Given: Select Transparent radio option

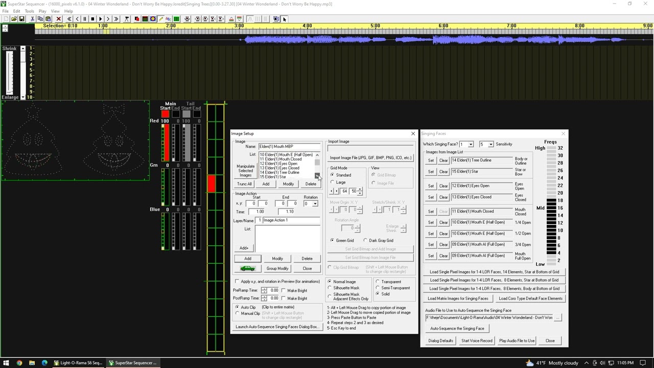Looking at the screenshot, I should [378, 282].
